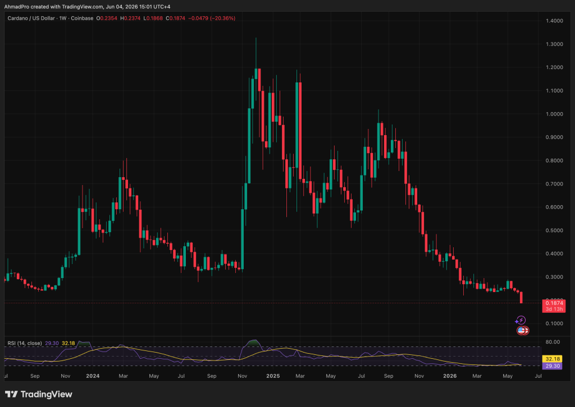575x407 pixels.
Task: Click the 1W interval in the chart legend
Action: (x=63, y=18)
